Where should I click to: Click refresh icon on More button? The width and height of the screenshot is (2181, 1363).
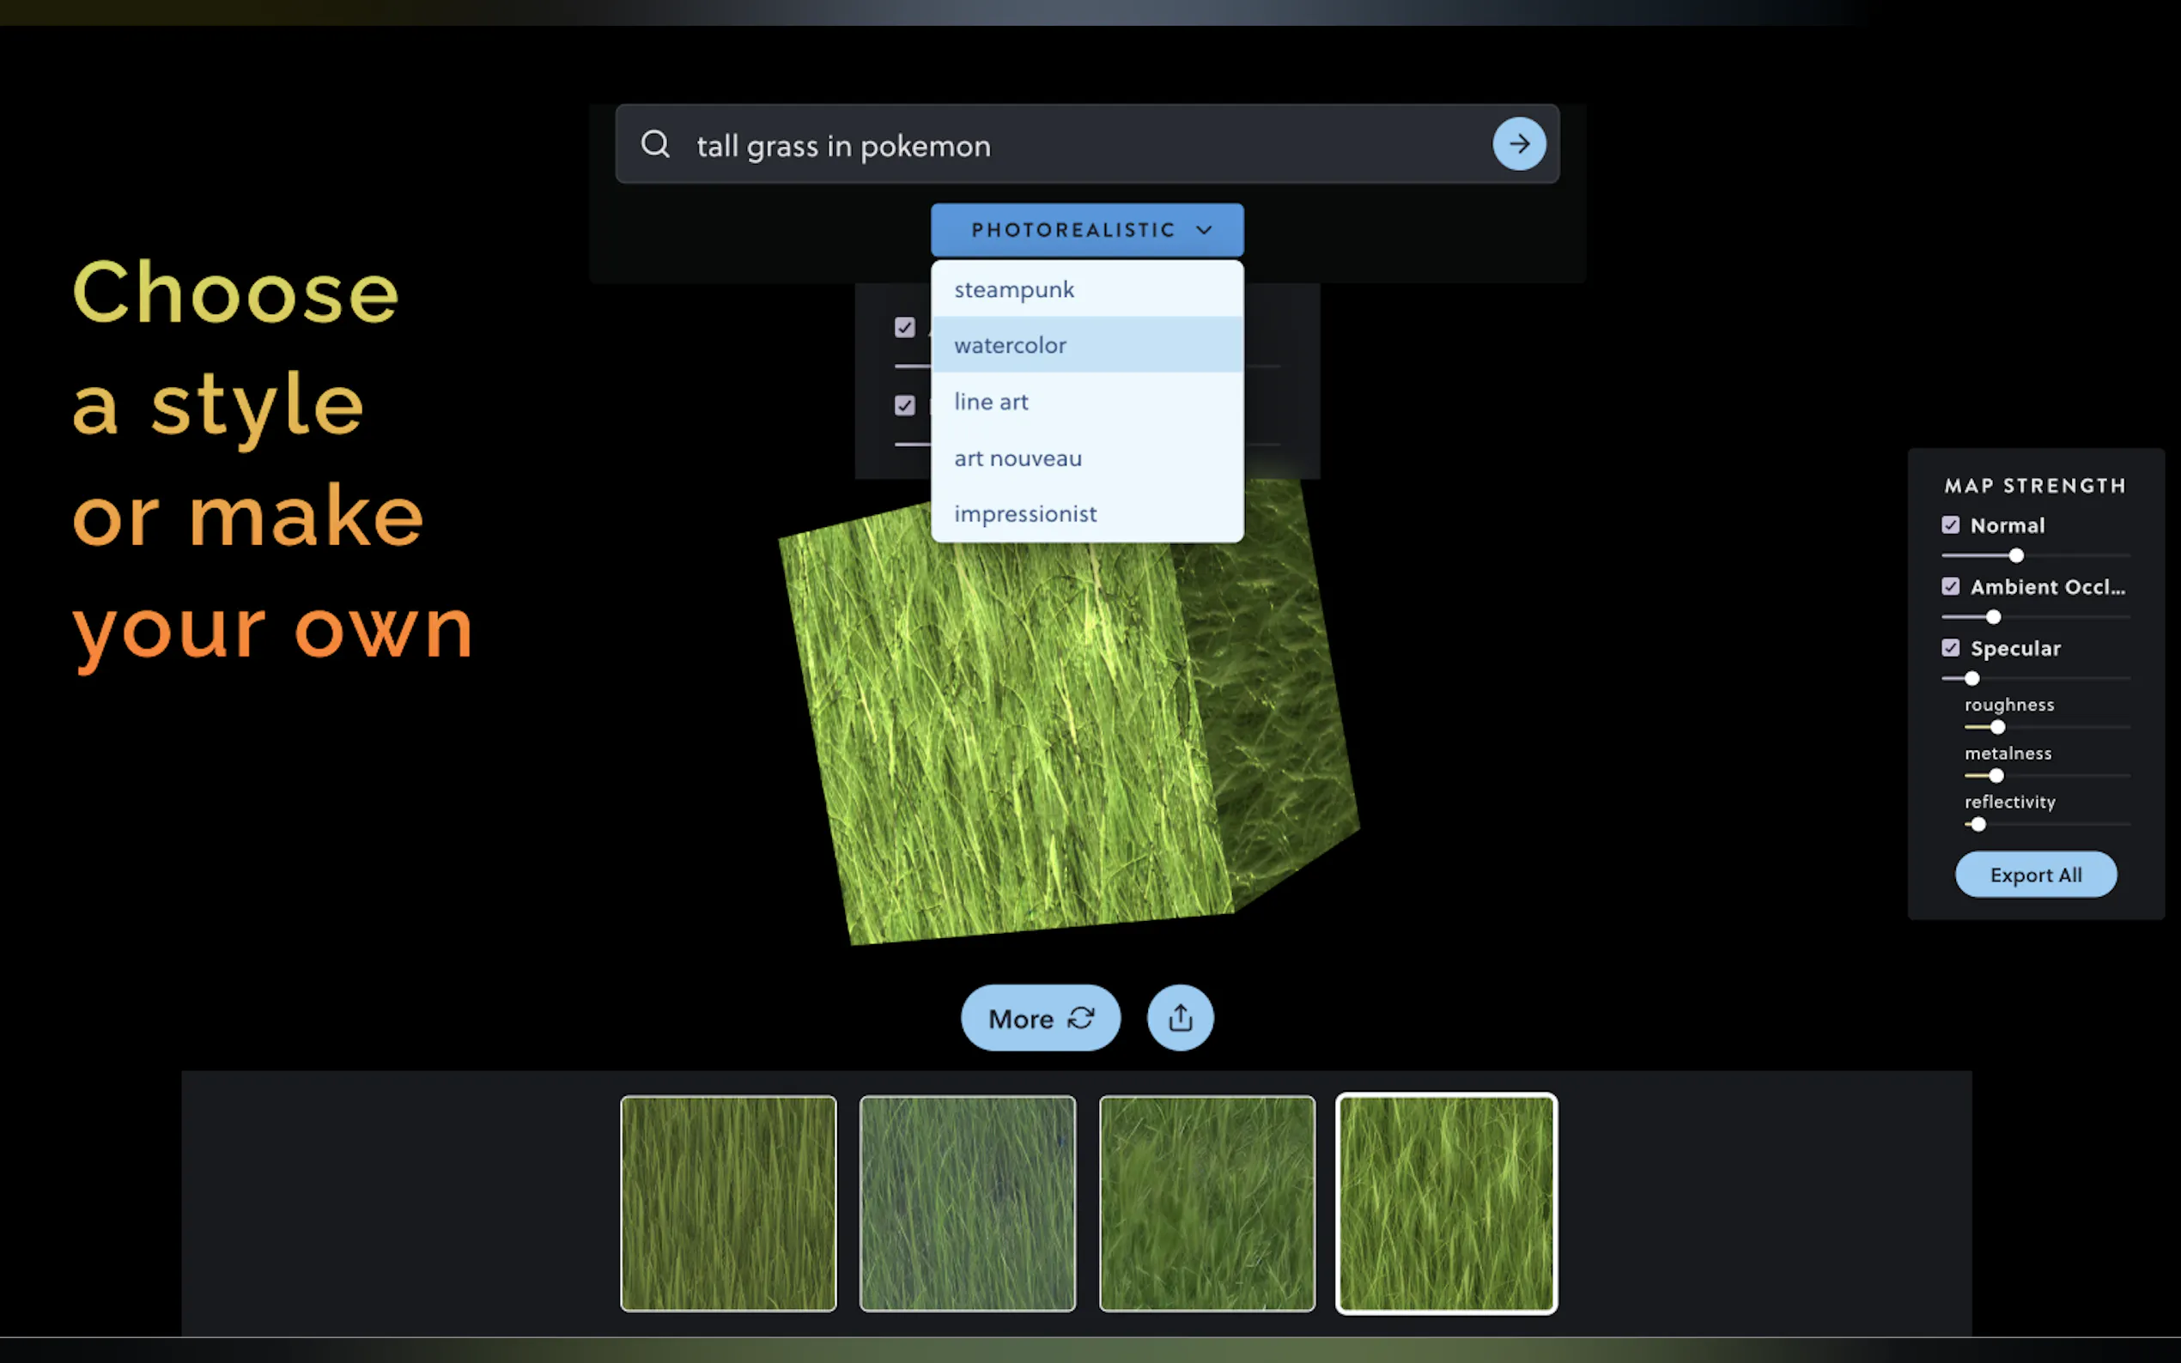(1081, 1018)
